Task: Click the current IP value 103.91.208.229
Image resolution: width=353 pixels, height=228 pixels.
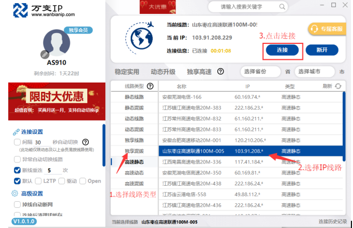Action: (x=212, y=38)
